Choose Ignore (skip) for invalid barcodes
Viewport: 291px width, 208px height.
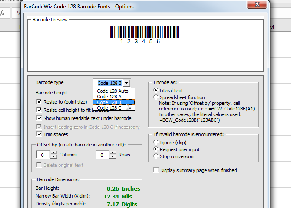click(x=156, y=142)
